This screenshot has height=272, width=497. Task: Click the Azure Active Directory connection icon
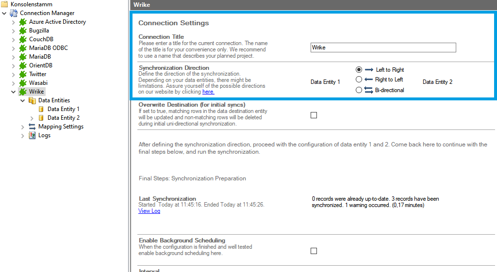point(23,22)
